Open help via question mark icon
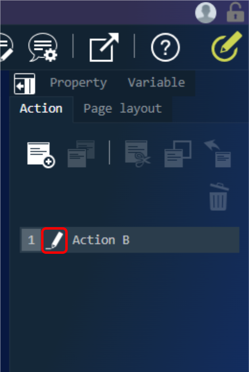 coord(165,47)
